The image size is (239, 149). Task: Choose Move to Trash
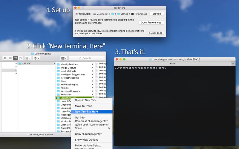click(x=92, y=106)
